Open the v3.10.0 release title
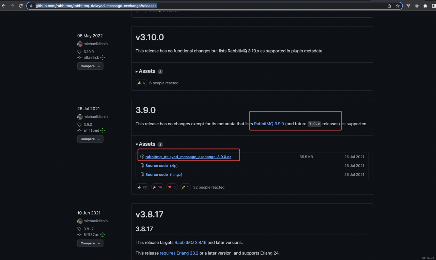The image size is (436, 260). click(150, 37)
